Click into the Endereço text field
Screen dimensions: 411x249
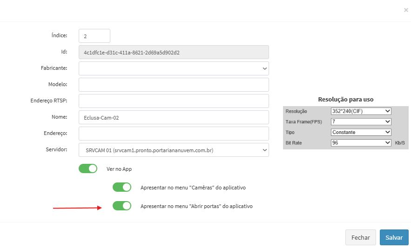click(174, 134)
